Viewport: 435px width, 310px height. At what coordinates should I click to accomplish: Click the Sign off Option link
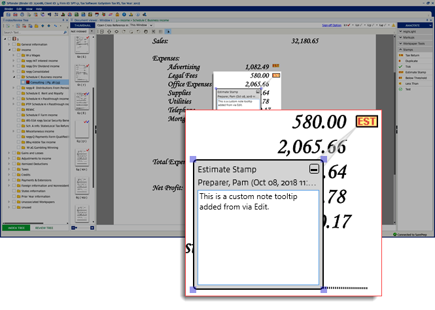coord(332,25)
